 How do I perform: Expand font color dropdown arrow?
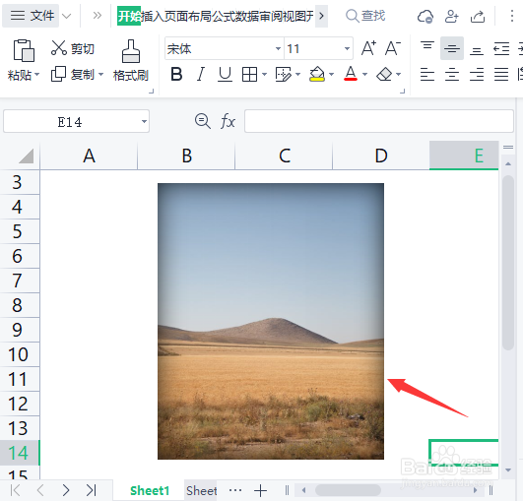[364, 74]
